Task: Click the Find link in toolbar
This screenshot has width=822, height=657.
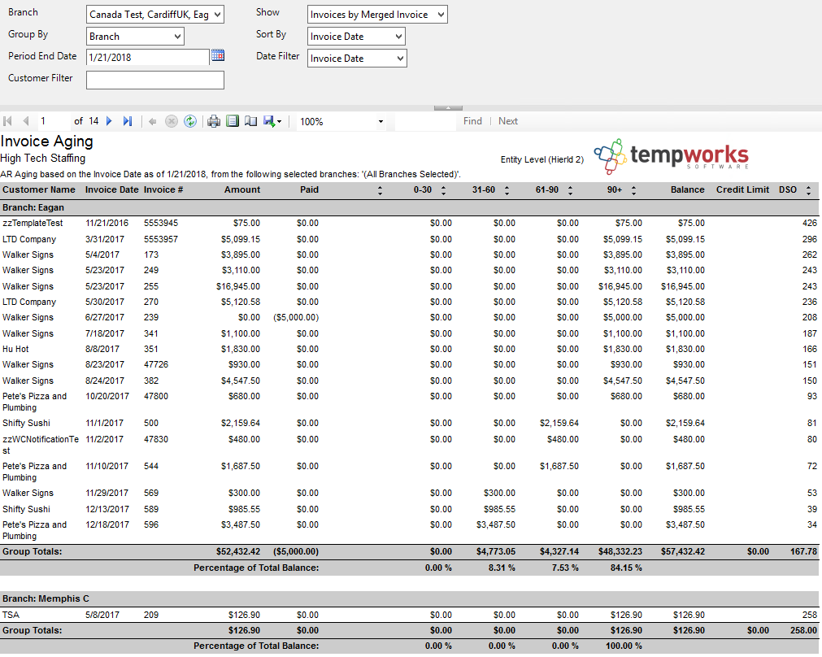Action: [x=472, y=121]
